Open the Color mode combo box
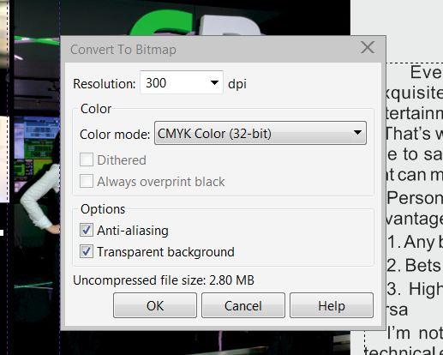The image size is (443, 355). tap(260, 133)
